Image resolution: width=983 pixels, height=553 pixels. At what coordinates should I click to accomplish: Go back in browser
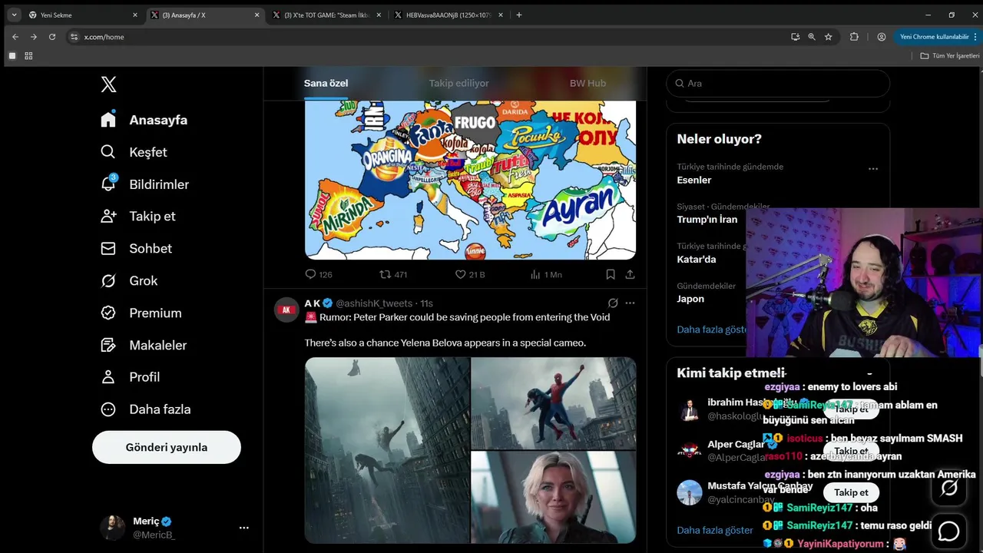coord(15,37)
